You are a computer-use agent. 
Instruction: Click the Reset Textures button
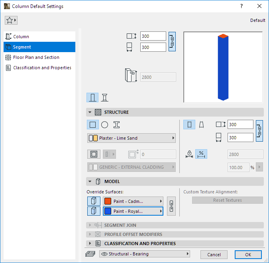(228, 200)
